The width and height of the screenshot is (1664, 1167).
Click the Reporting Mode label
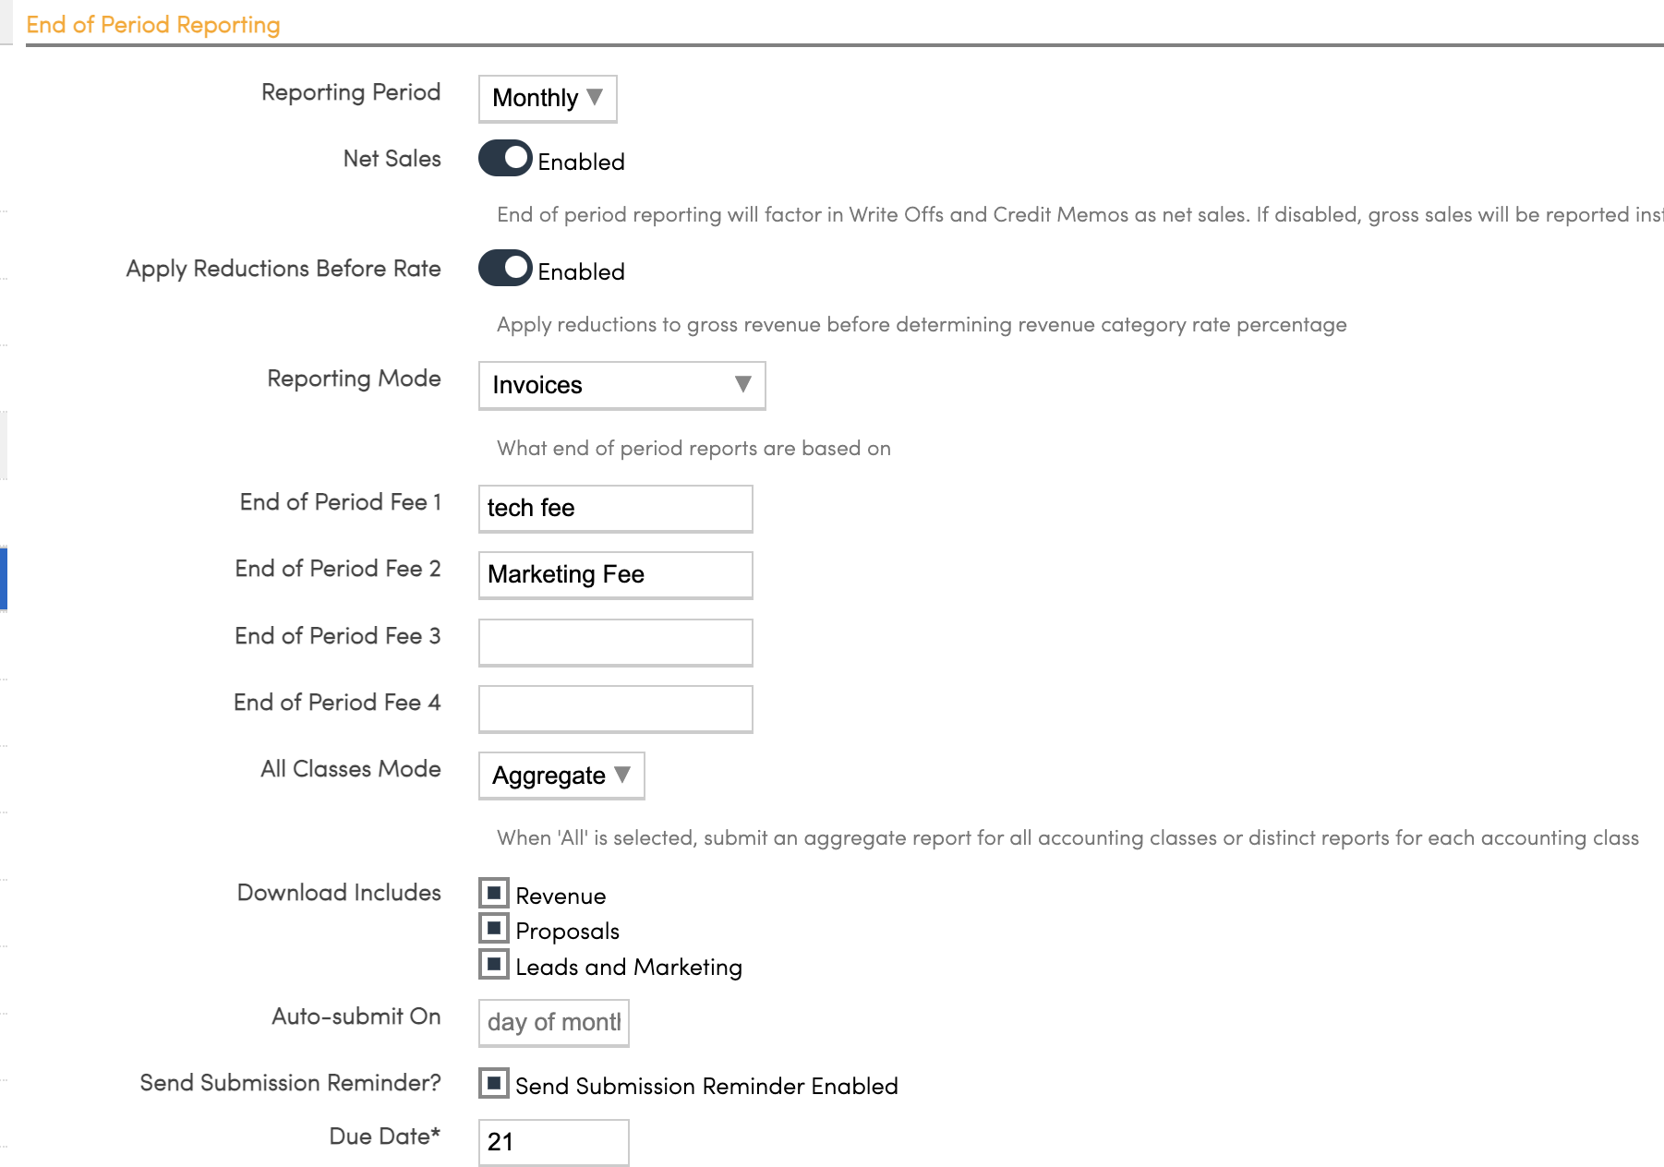click(x=354, y=379)
